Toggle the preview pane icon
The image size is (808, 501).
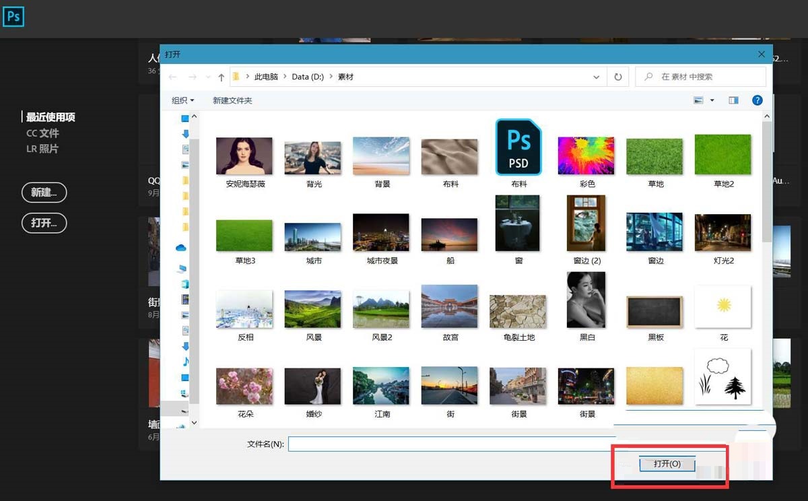tap(733, 100)
